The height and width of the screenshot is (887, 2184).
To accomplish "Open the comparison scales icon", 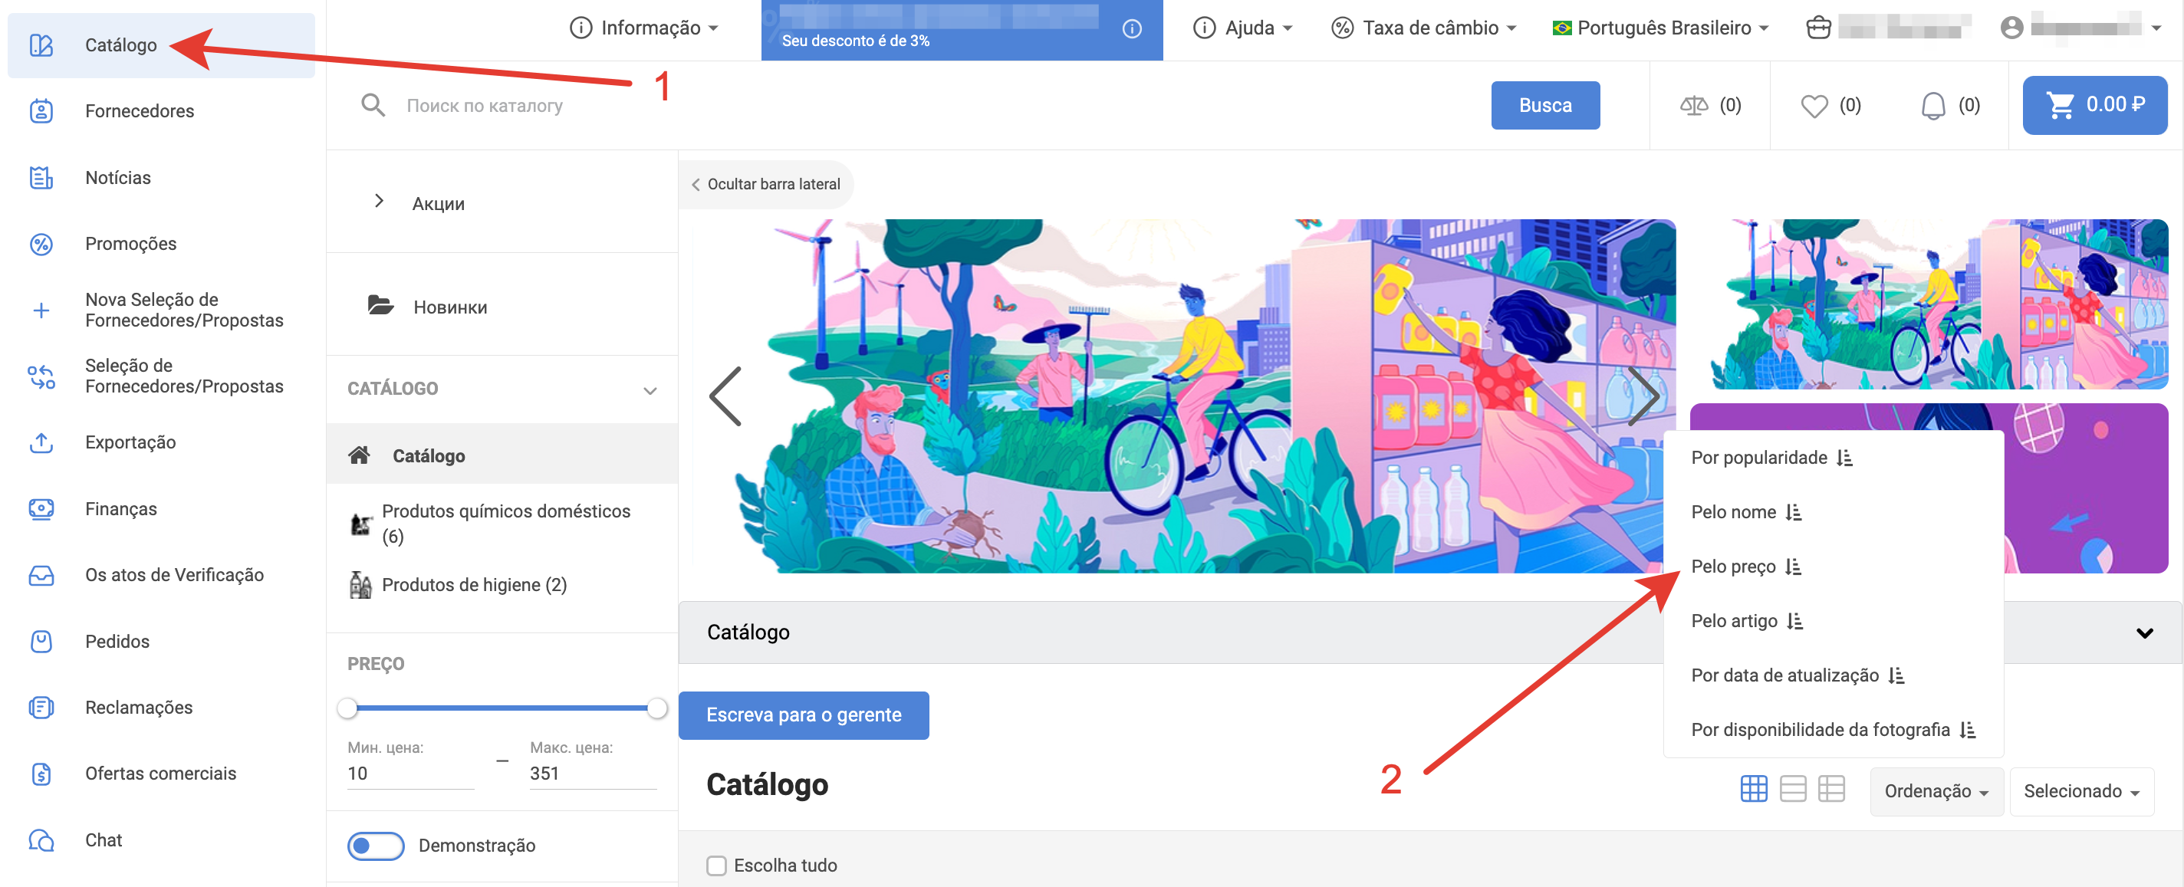I will point(1693,105).
